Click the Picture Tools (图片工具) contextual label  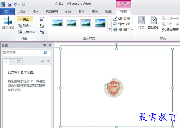click(124, 3)
